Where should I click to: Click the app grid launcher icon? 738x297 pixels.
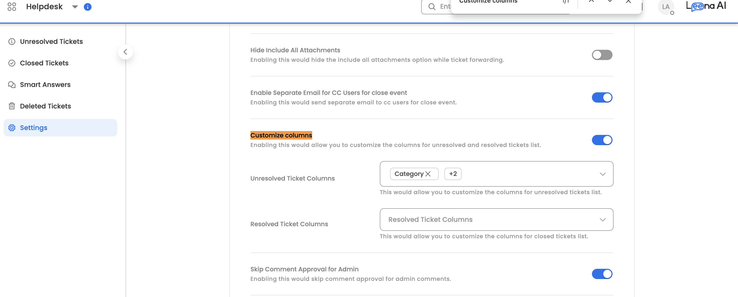click(12, 7)
